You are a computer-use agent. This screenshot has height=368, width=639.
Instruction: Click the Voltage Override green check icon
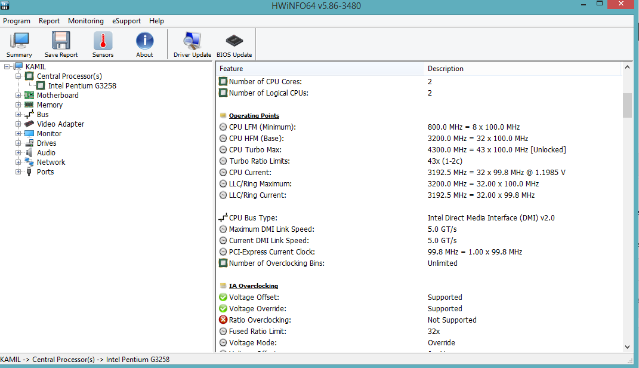[x=223, y=308]
